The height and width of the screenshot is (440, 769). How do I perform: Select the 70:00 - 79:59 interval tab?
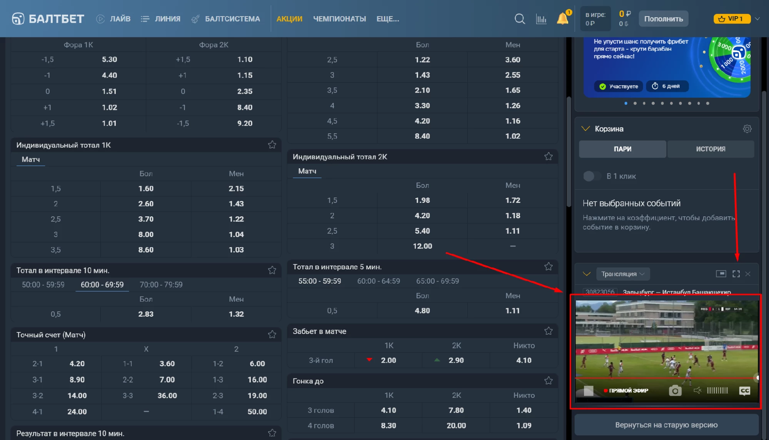pyautogui.click(x=161, y=285)
